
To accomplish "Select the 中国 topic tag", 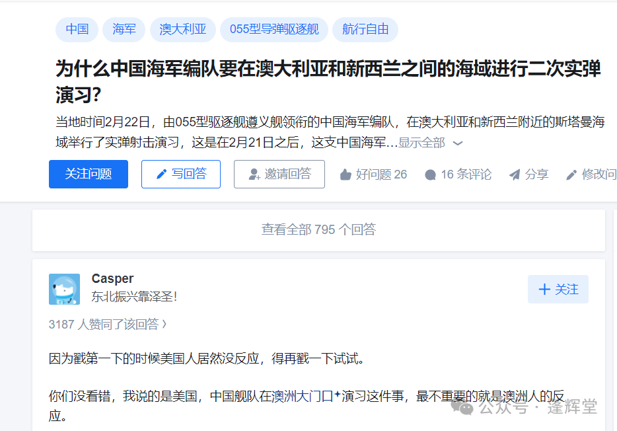I will (x=77, y=30).
